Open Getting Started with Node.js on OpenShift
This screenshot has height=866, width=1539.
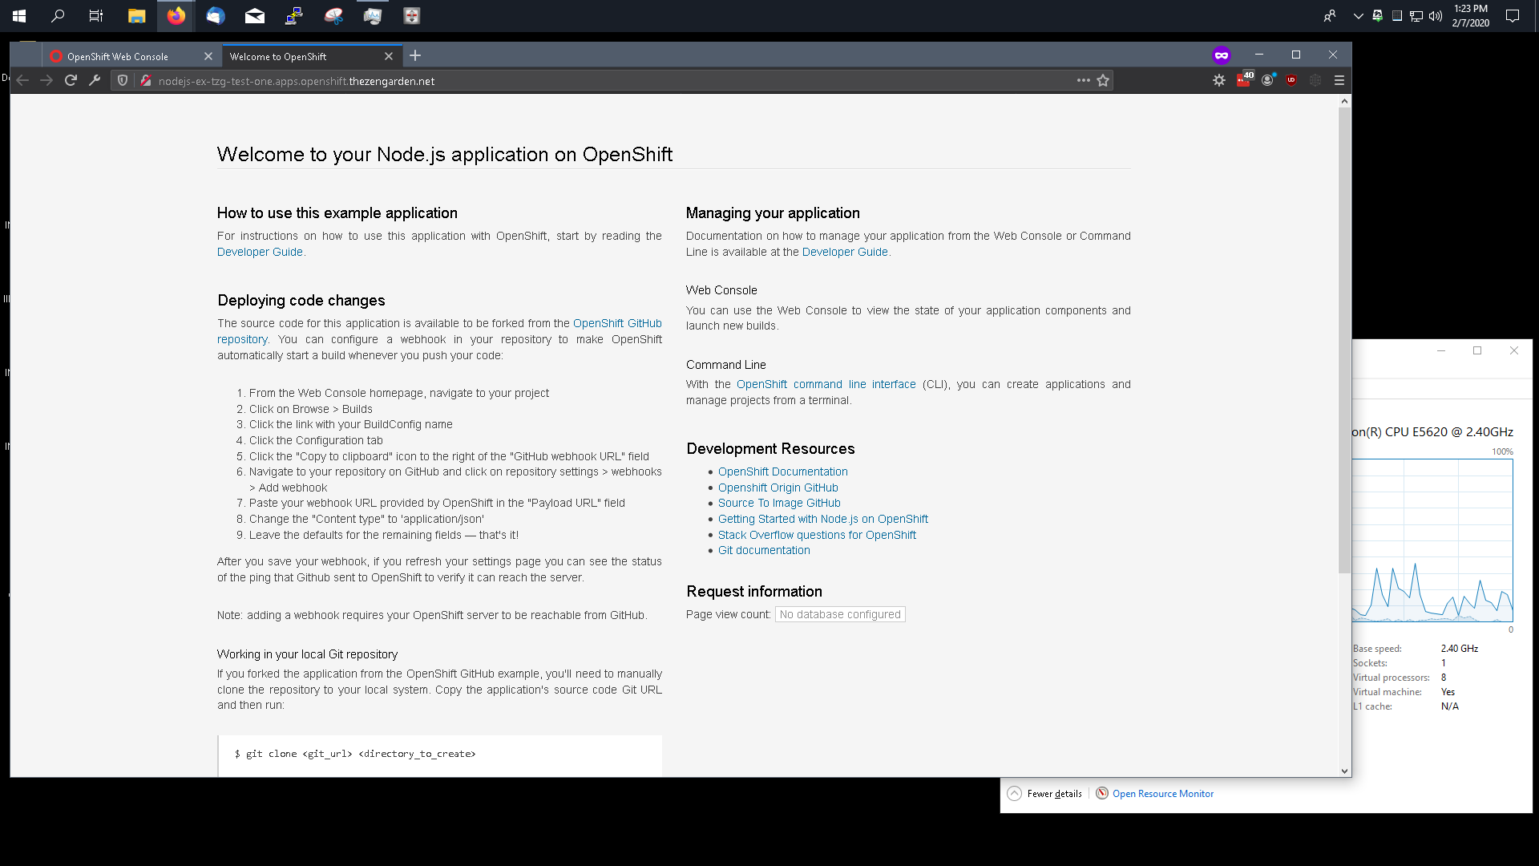click(822, 519)
